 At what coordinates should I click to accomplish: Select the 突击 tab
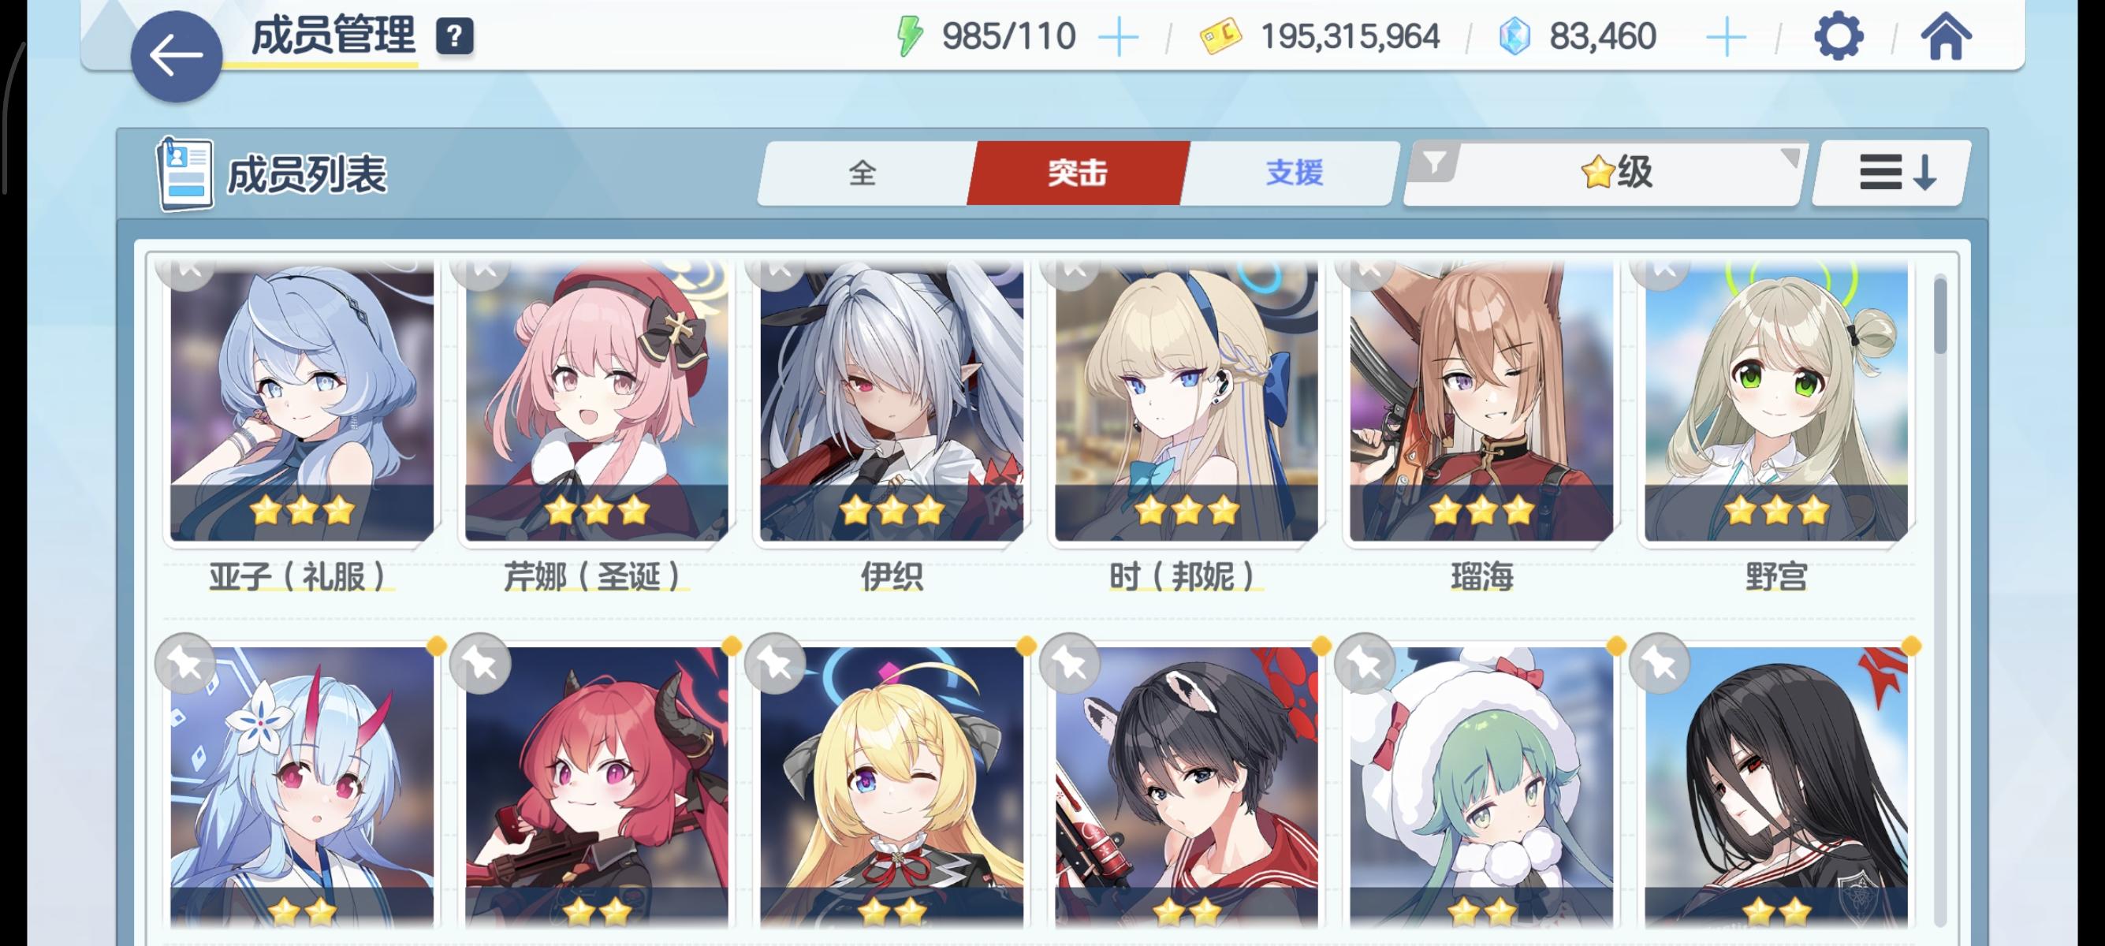1078,173
